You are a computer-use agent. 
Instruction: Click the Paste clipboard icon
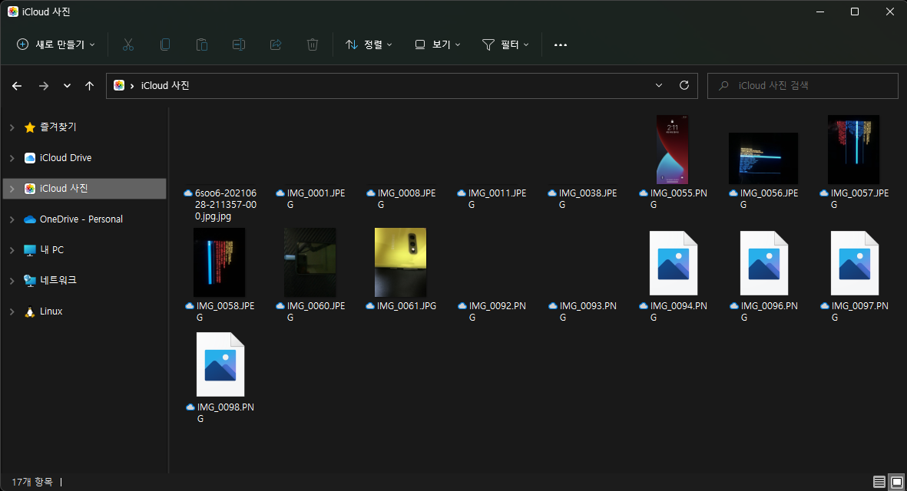(202, 44)
